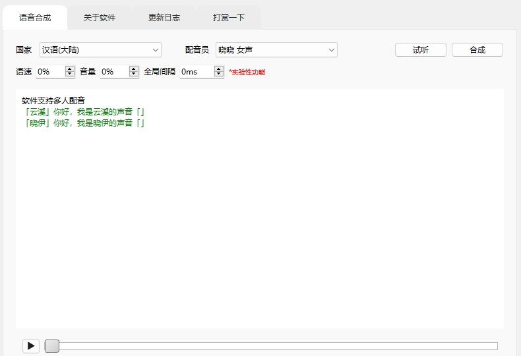Screen dimensions: 521x356
Task: Increase 音量 with the up spinner arrow
Action: pyautogui.click(x=134, y=69)
